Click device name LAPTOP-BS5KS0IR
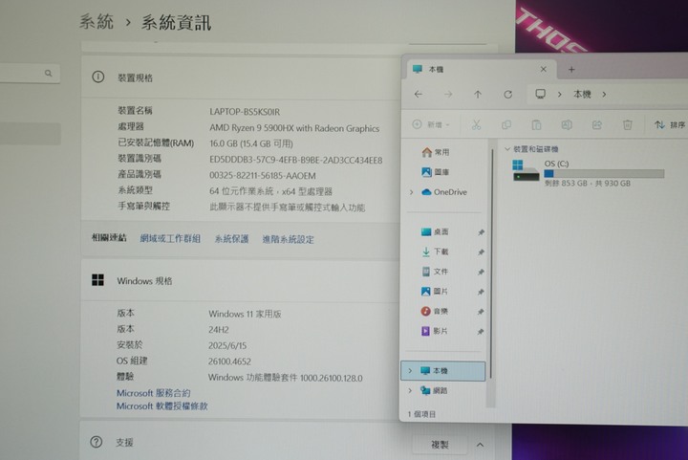Screen dimensions: 688x460 (x=245, y=112)
